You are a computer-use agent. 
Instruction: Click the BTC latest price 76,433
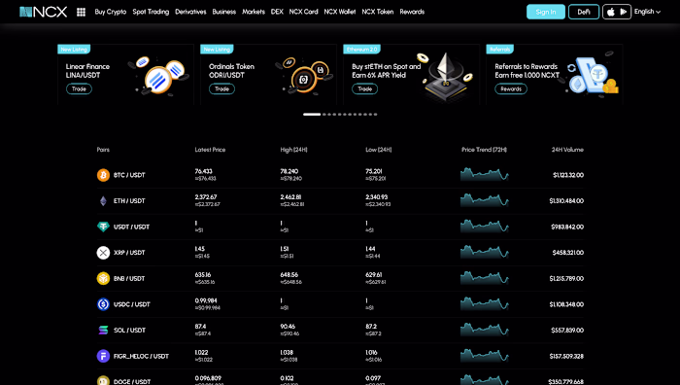tap(203, 171)
